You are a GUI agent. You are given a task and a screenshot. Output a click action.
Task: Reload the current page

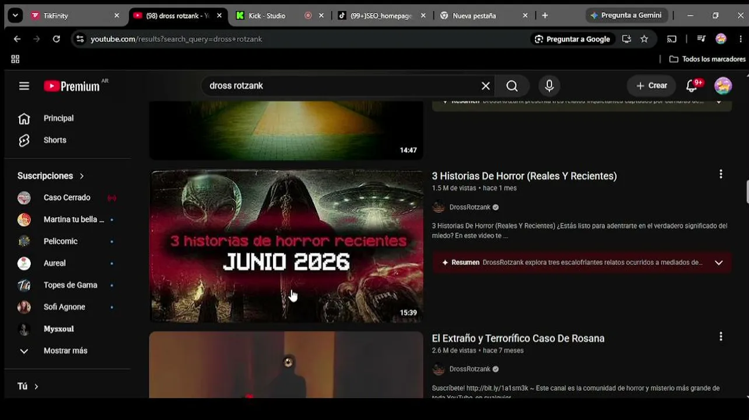click(x=56, y=39)
